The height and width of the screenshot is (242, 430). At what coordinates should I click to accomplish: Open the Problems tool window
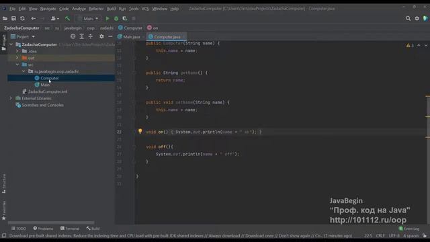click(x=43, y=229)
